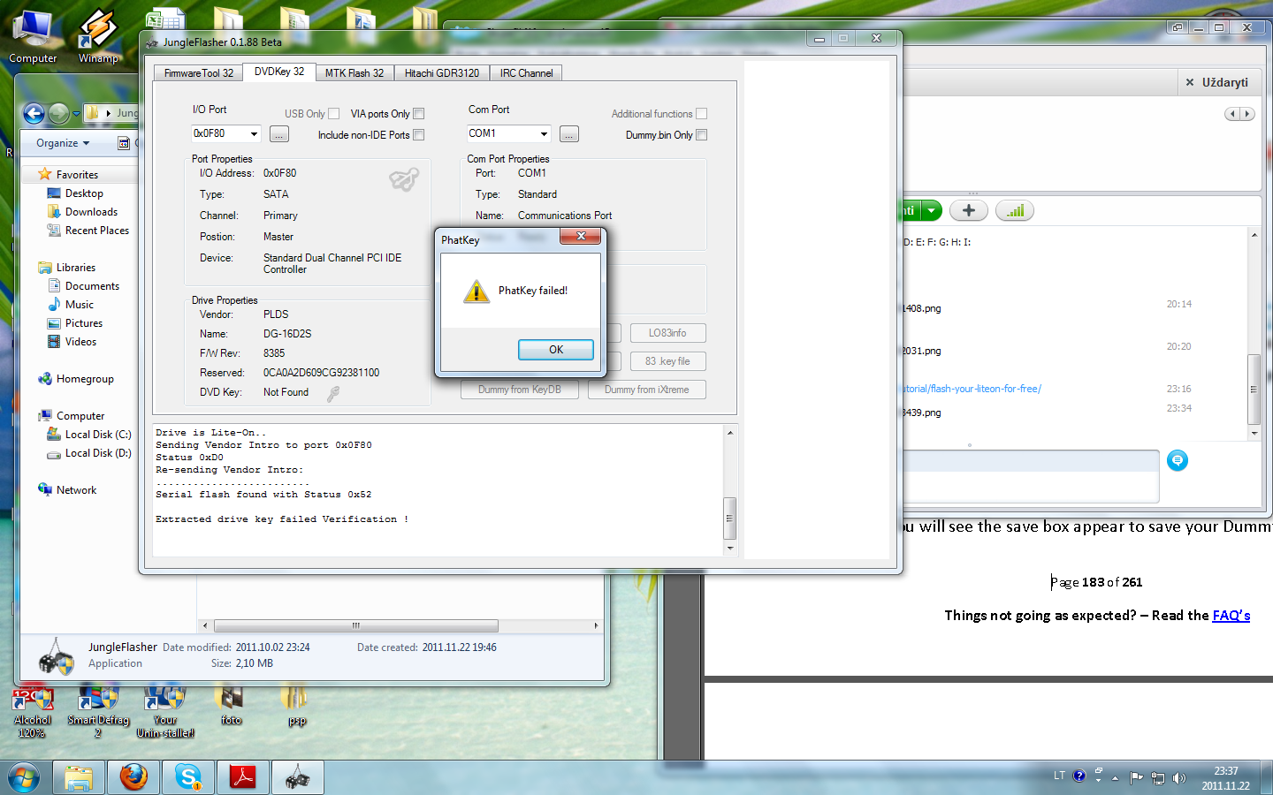Click the Dummy from iXtreme button
The width and height of the screenshot is (1273, 795).
647,390
